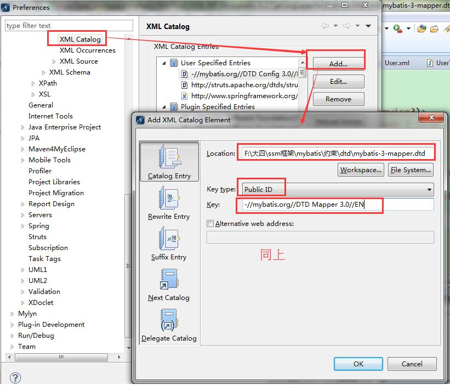Click the File System... button
Screen dimensions: 450x385
(411, 170)
